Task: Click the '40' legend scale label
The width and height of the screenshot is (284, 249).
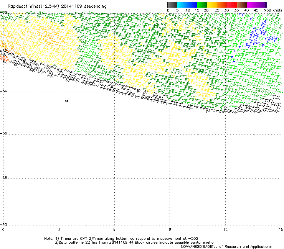Action: point(246,10)
